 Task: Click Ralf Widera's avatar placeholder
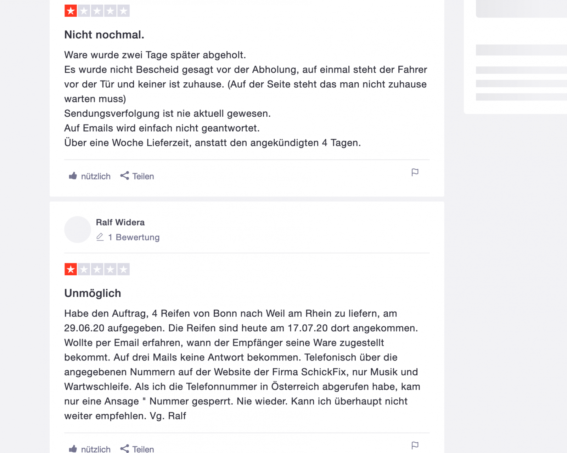click(78, 230)
